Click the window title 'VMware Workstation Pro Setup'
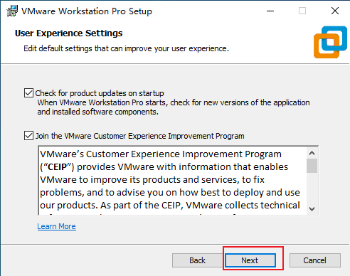 pos(87,11)
